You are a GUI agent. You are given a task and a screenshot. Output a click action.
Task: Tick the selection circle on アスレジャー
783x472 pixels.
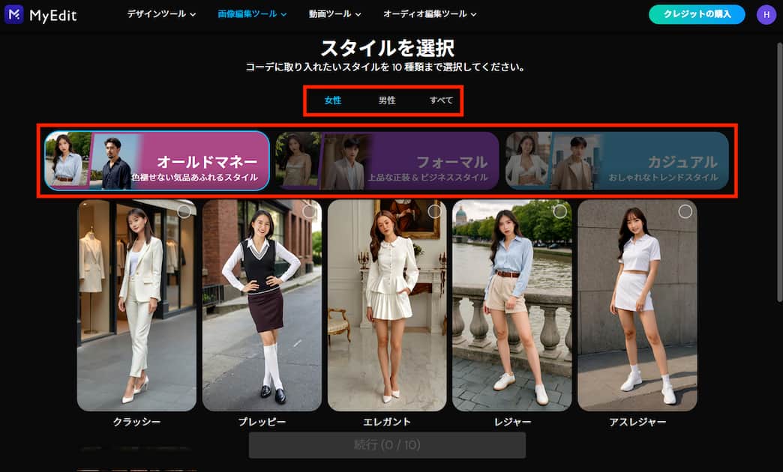click(685, 211)
